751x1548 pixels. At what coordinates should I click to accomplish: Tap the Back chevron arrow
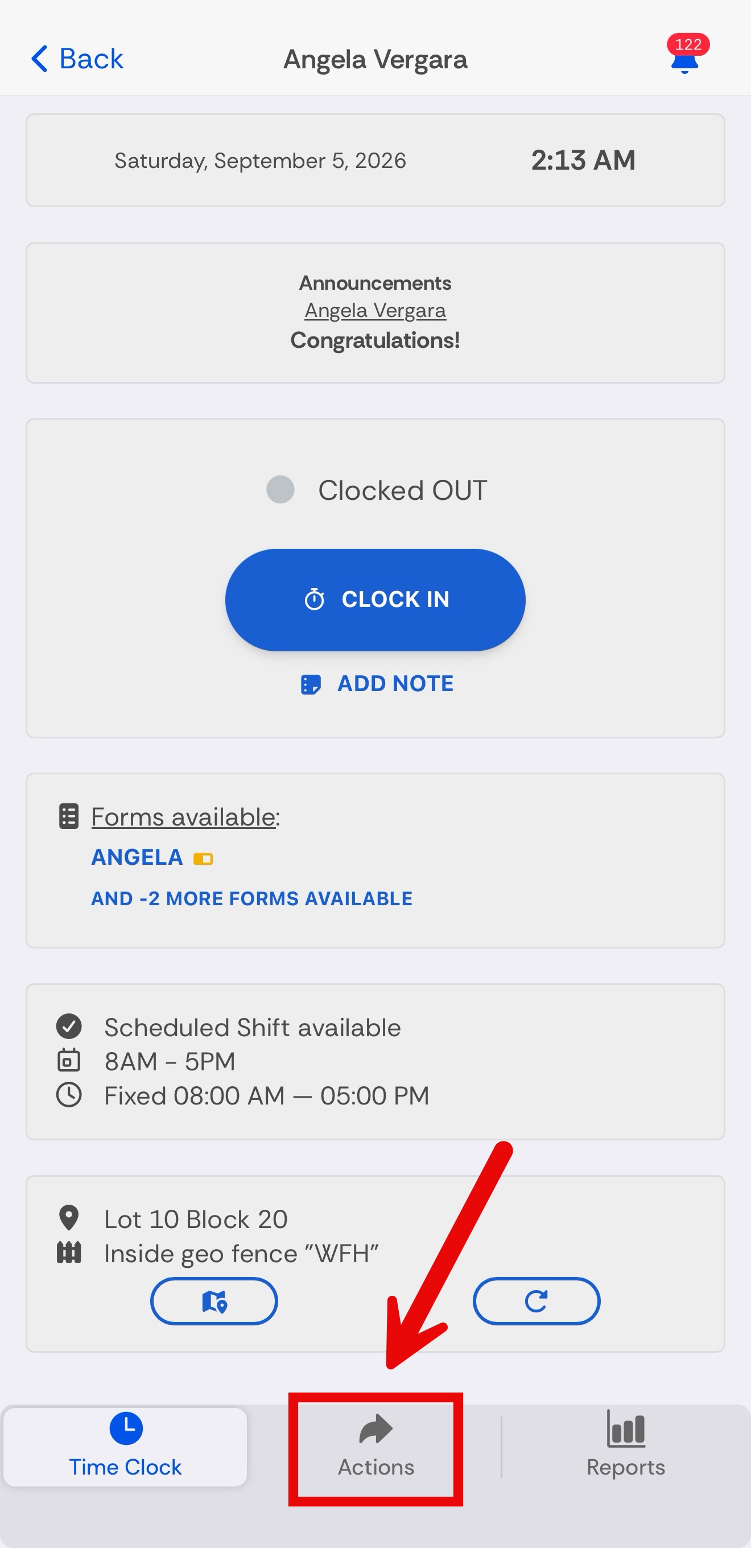tap(40, 59)
